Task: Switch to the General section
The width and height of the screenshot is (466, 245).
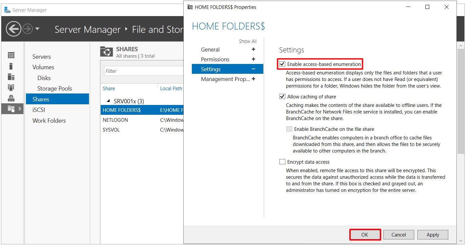Action: (210, 50)
